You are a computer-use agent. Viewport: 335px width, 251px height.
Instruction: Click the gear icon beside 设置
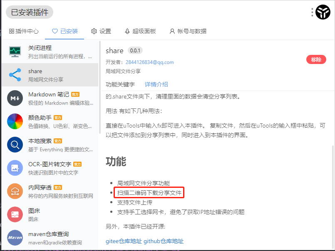point(94,31)
